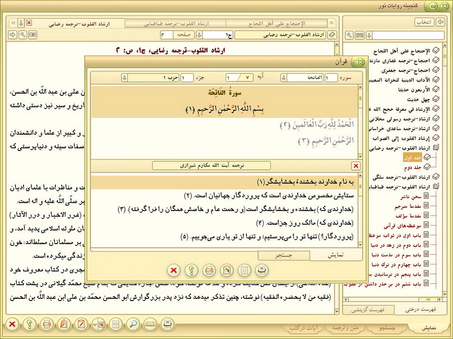
Task: Click the انتخاب button
Action: click(424, 22)
